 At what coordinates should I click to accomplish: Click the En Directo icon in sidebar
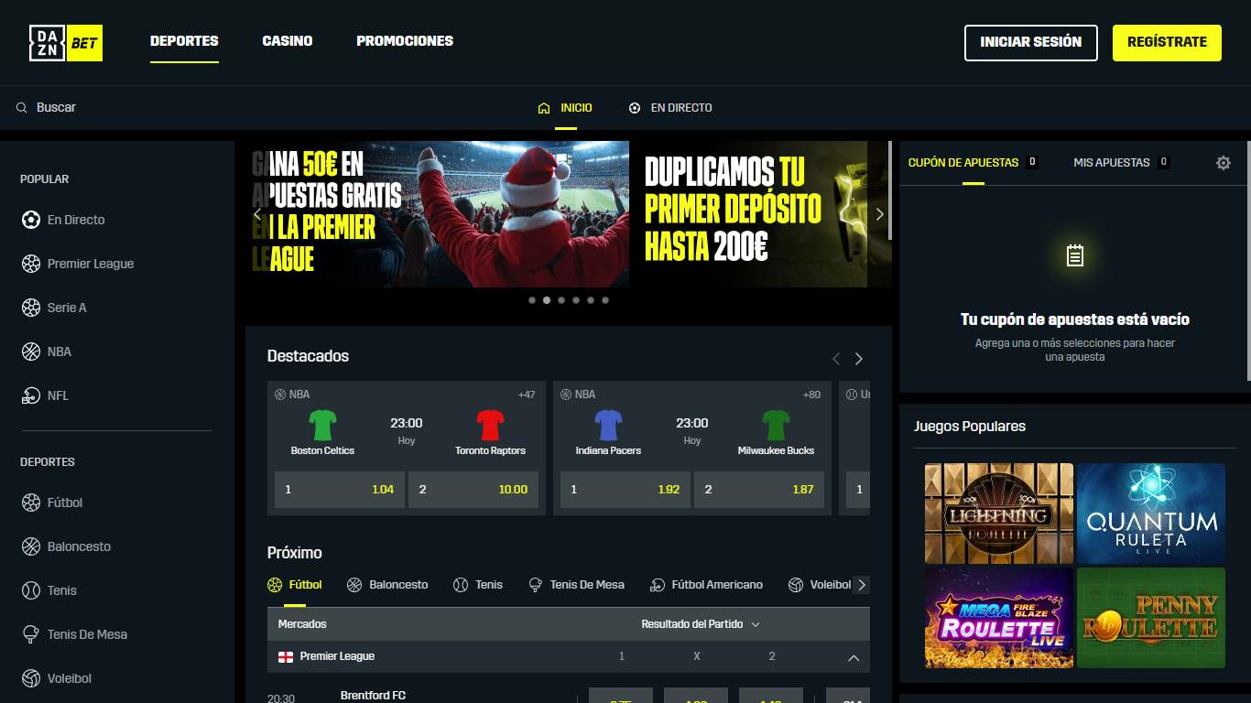click(x=31, y=220)
